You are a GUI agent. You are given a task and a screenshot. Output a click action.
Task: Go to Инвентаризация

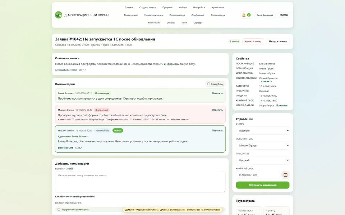pyautogui.click(x=153, y=15)
